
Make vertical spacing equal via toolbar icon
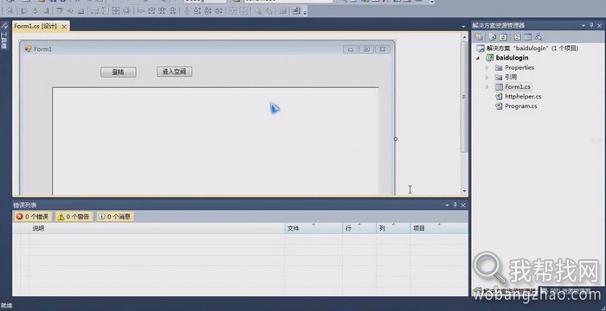pyautogui.click(x=186, y=11)
